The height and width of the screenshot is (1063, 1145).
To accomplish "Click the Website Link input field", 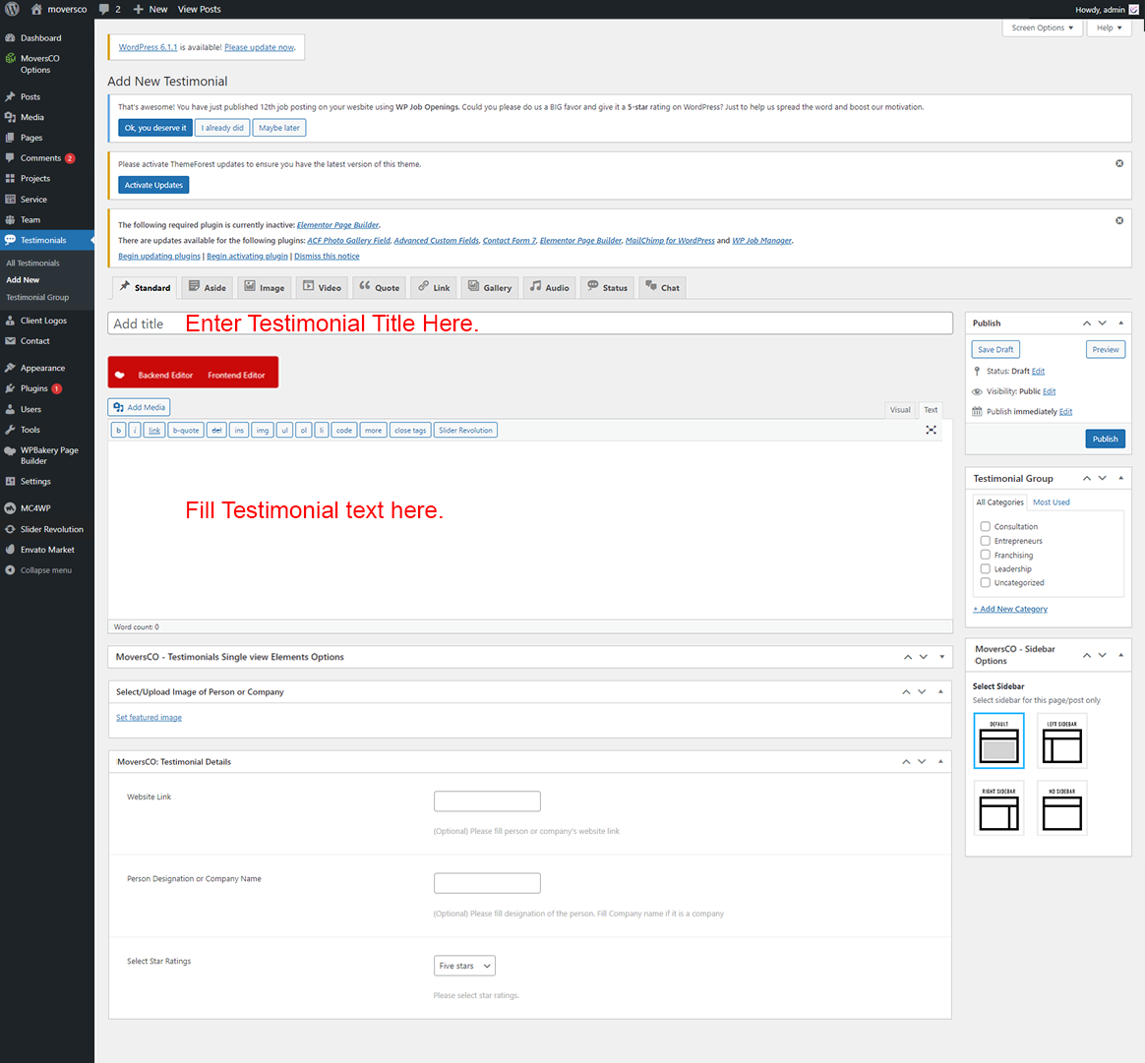I will click(487, 801).
